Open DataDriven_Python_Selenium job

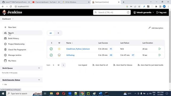point(78,49)
